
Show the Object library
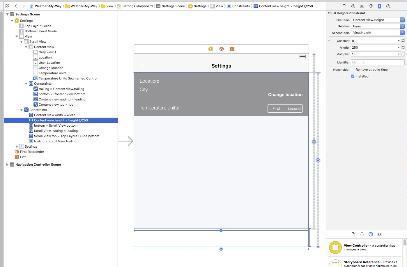(371, 234)
